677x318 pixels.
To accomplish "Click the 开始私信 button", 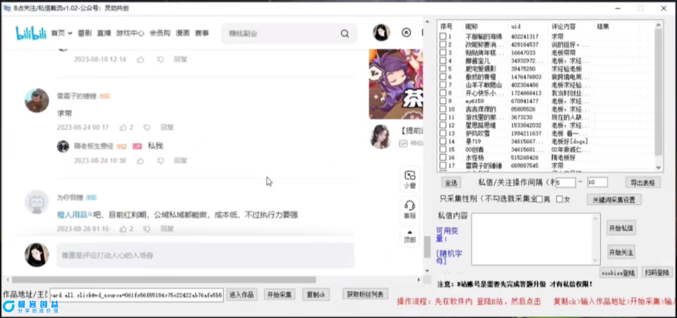I will (621, 228).
